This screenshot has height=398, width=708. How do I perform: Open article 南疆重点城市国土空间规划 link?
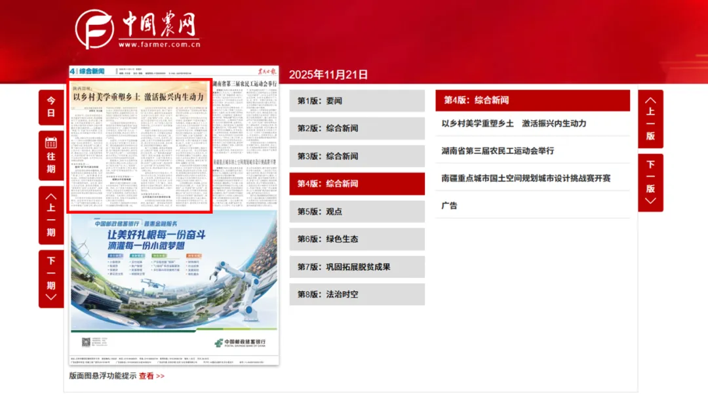click(x=526, y=178)
